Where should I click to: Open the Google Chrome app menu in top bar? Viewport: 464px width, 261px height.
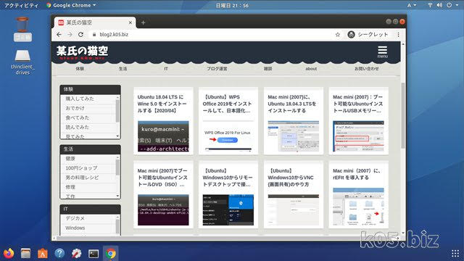[71, 5]
